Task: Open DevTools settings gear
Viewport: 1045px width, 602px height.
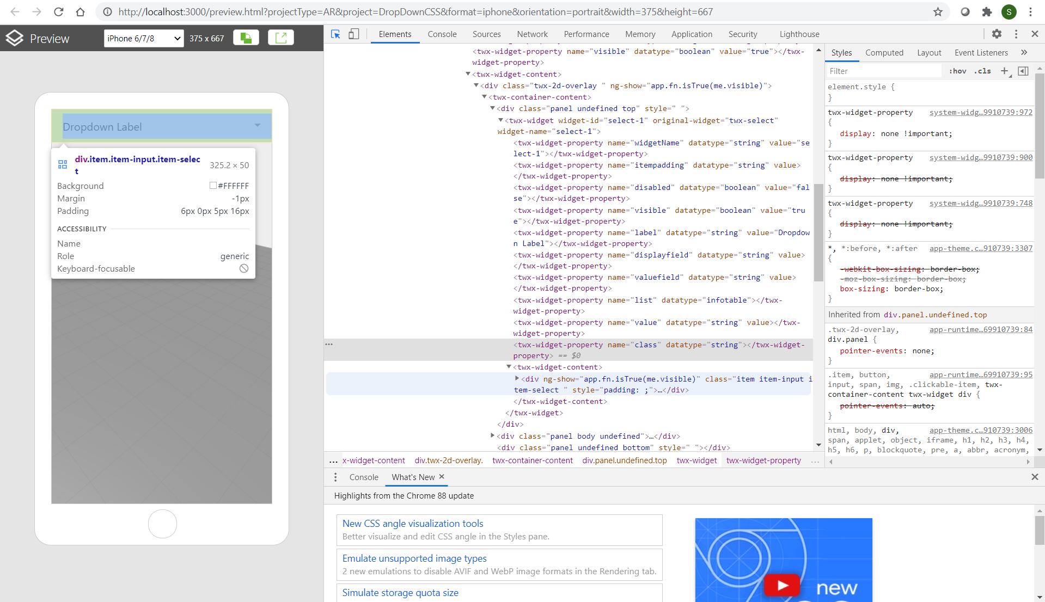Action: pyautogui.click(x=997, y=34)
